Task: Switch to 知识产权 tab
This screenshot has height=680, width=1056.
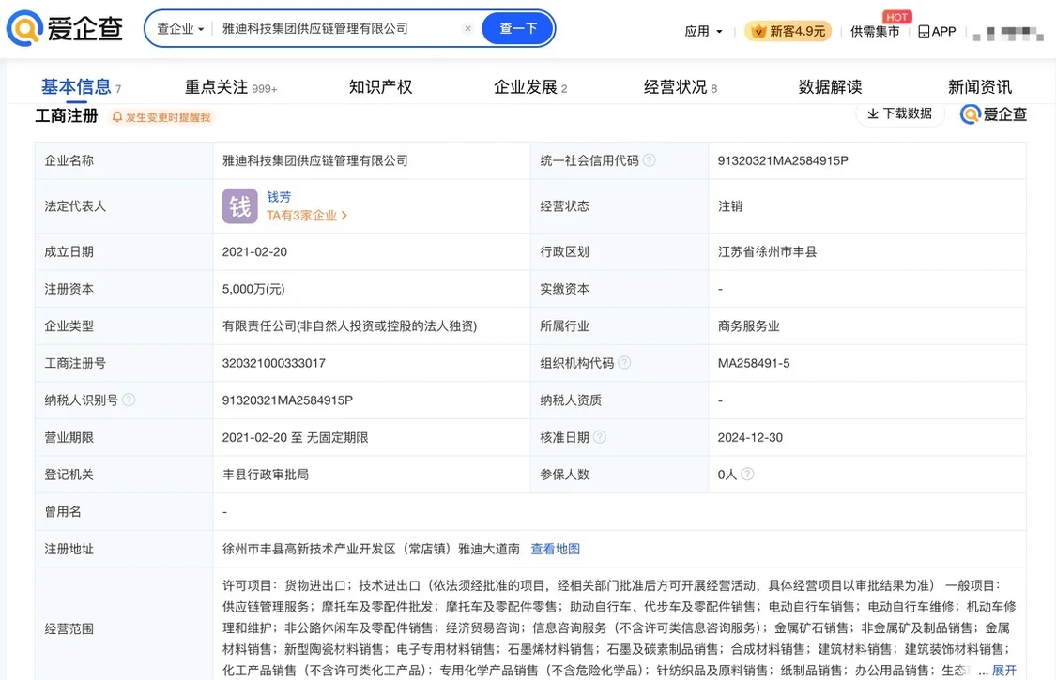Action: (x=380, y=87)
